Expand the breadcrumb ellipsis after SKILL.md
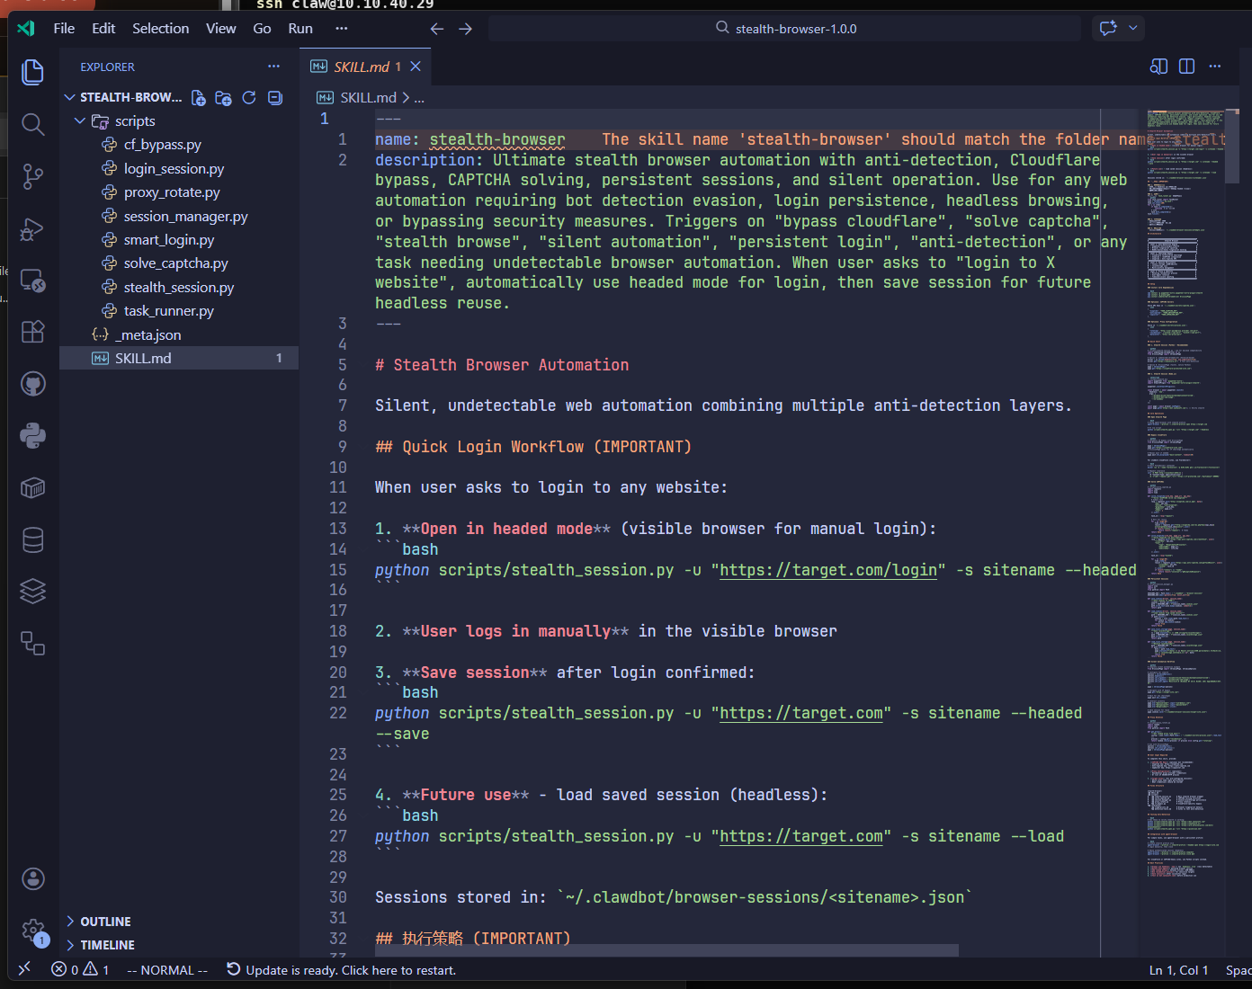 419,98
